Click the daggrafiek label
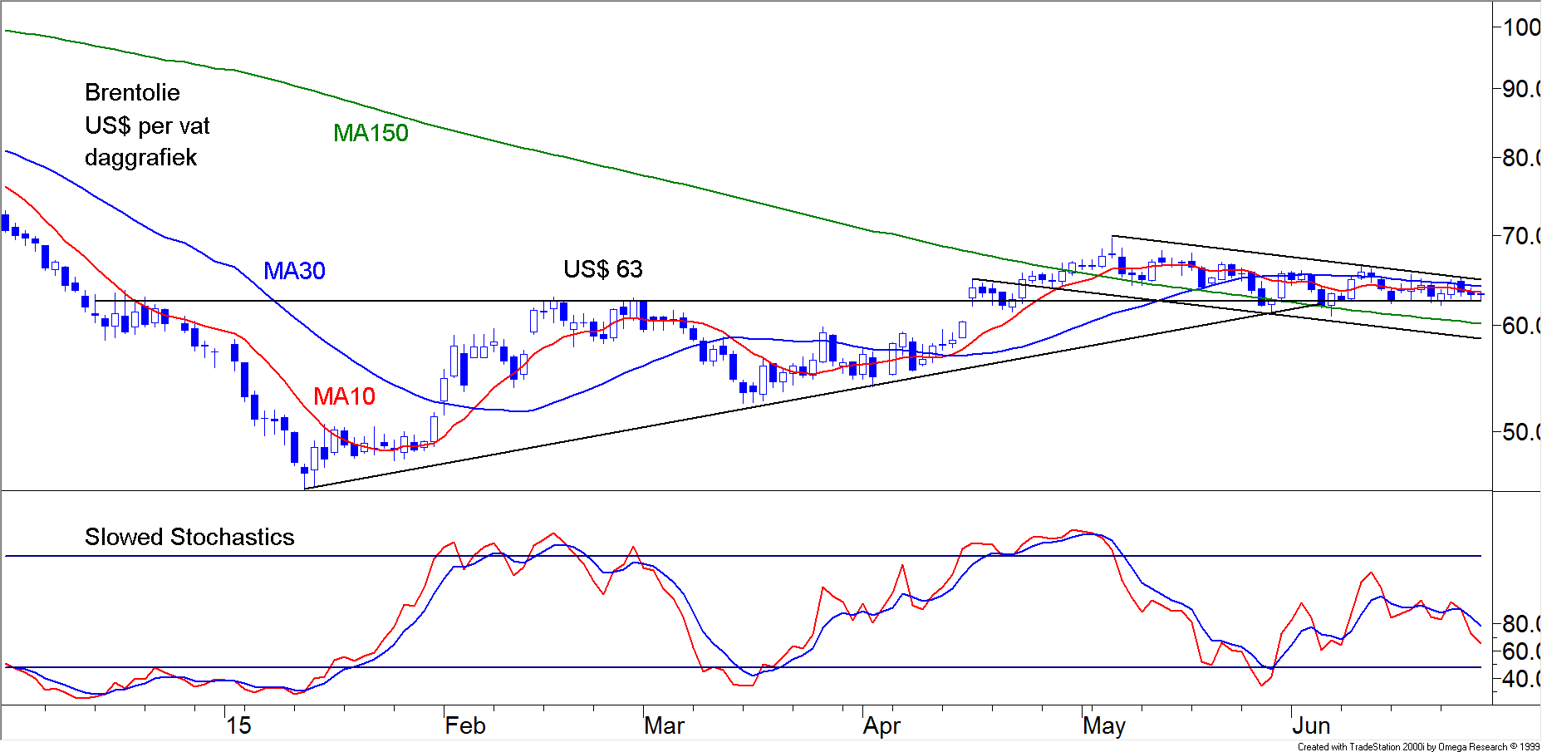Screen dimensions: 1542x752 click(140, 158)
